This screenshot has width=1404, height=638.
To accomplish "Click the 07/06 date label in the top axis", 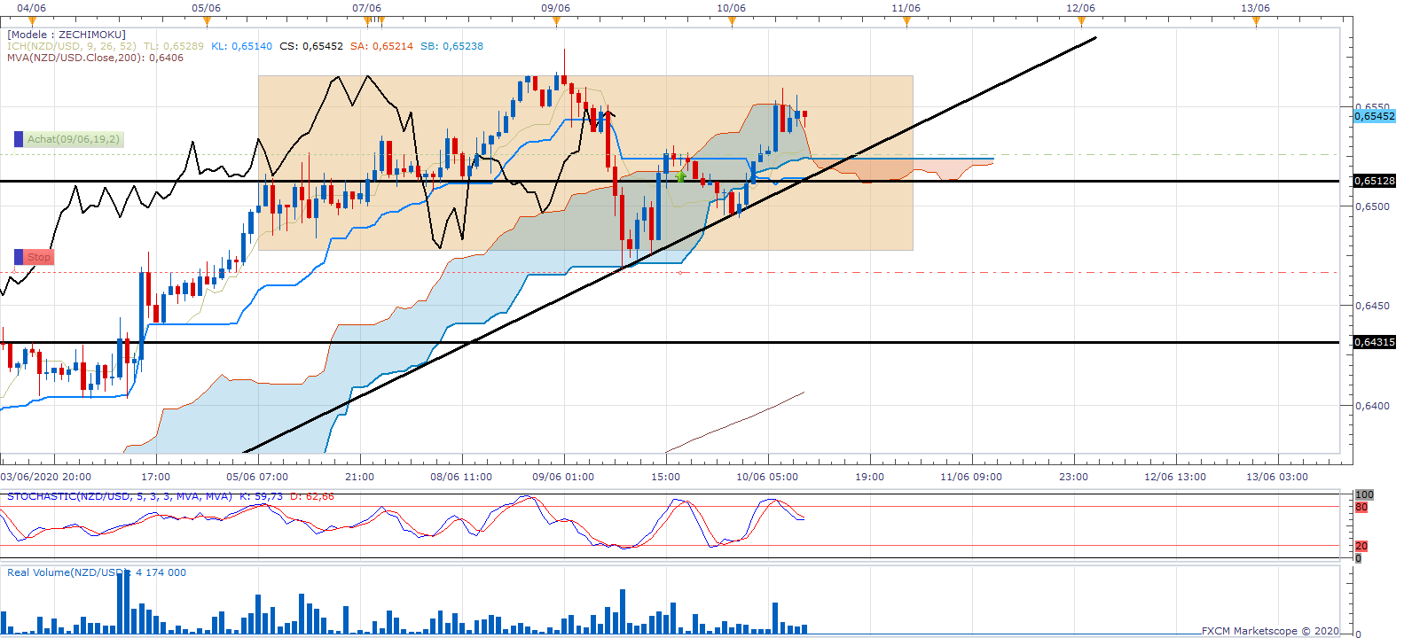I will point(367,8).
